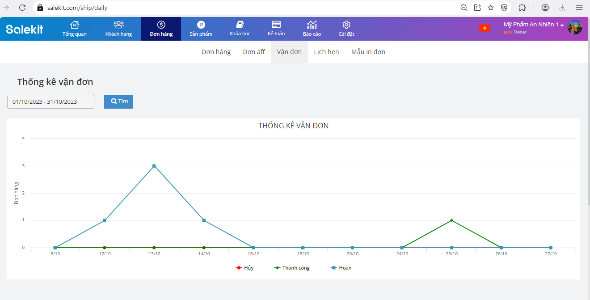Open the date range picker field

(x=51, y=101)
